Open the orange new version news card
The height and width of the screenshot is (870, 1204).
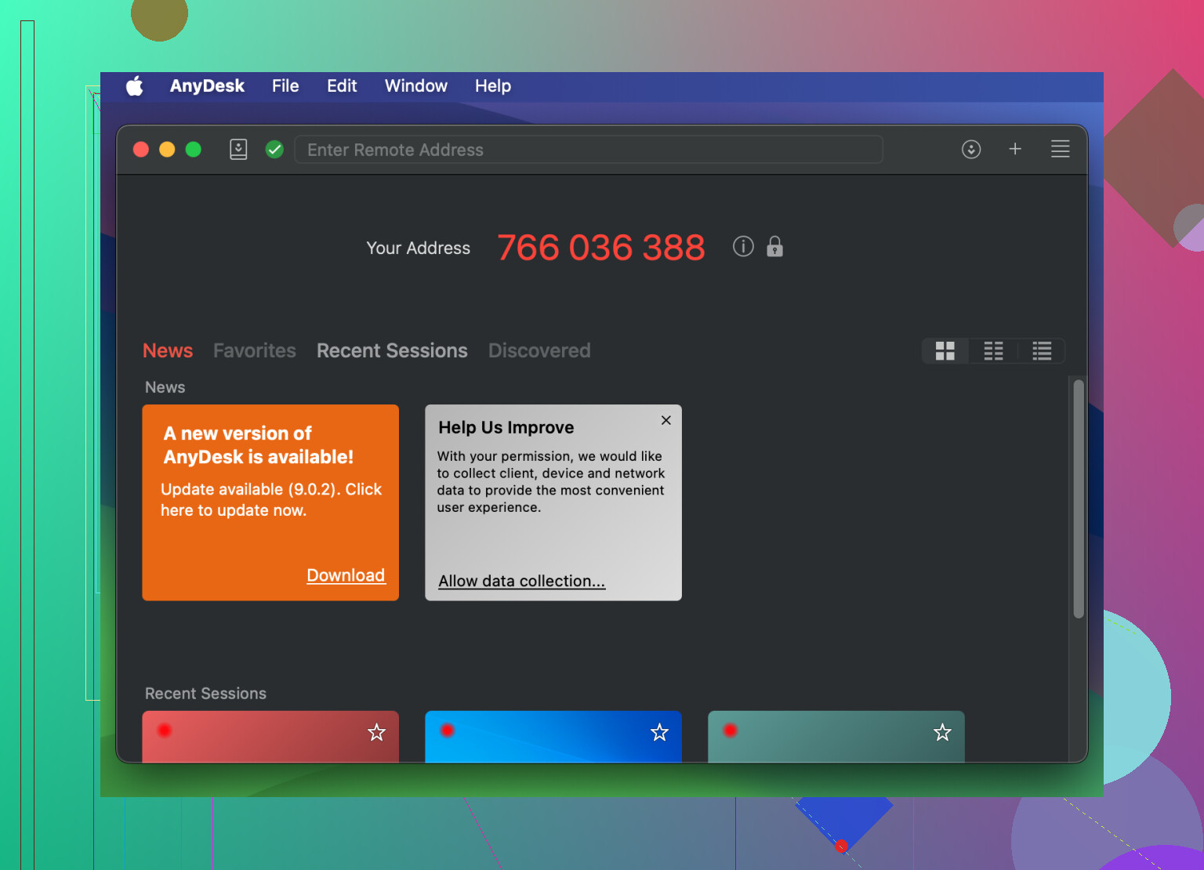tap(270, 502)
